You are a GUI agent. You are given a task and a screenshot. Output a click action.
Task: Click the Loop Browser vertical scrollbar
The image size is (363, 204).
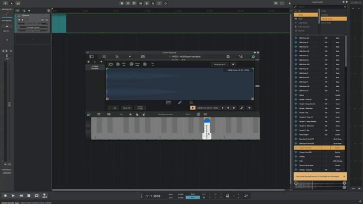click(x=346, y=51)
